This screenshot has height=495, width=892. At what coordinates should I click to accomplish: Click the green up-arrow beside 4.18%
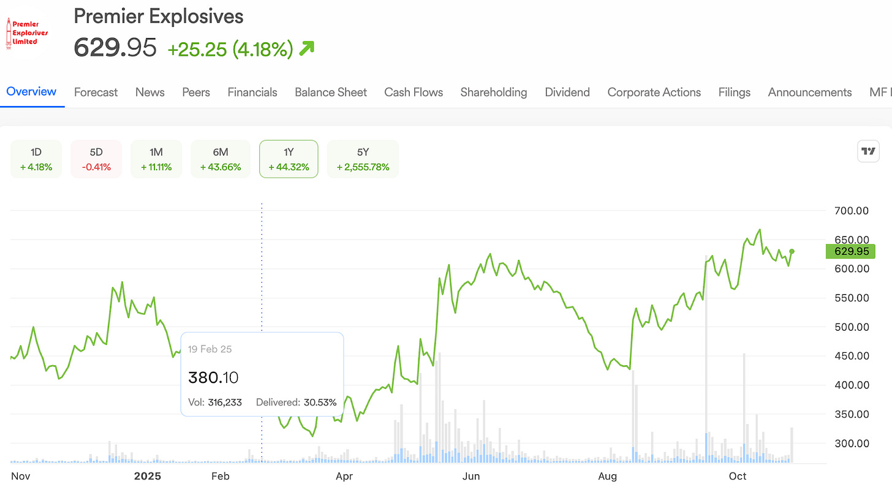point(306,48)
